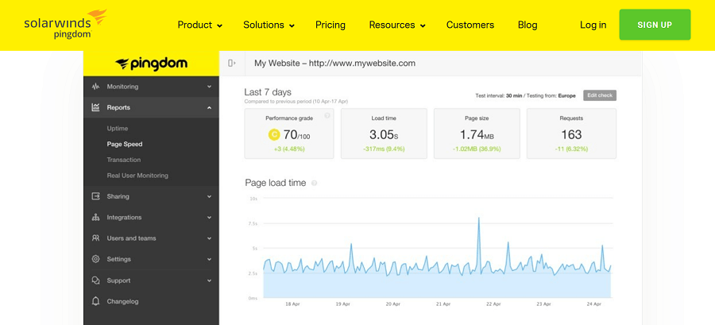Click the Edit check button
This screenshot has width=715, height=325.
coord(600,95)
